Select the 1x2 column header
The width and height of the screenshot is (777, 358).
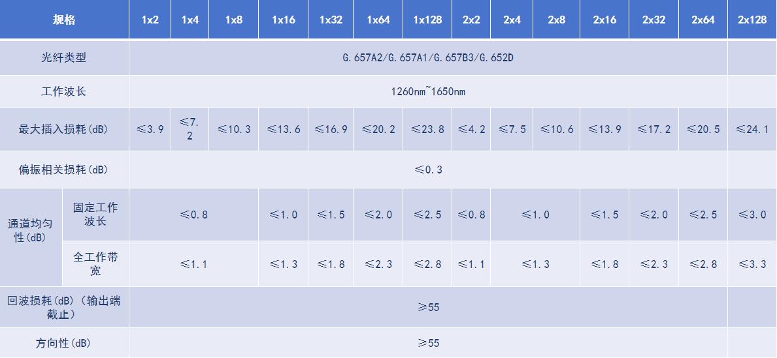pyautogui.click(x=150, y=20)
